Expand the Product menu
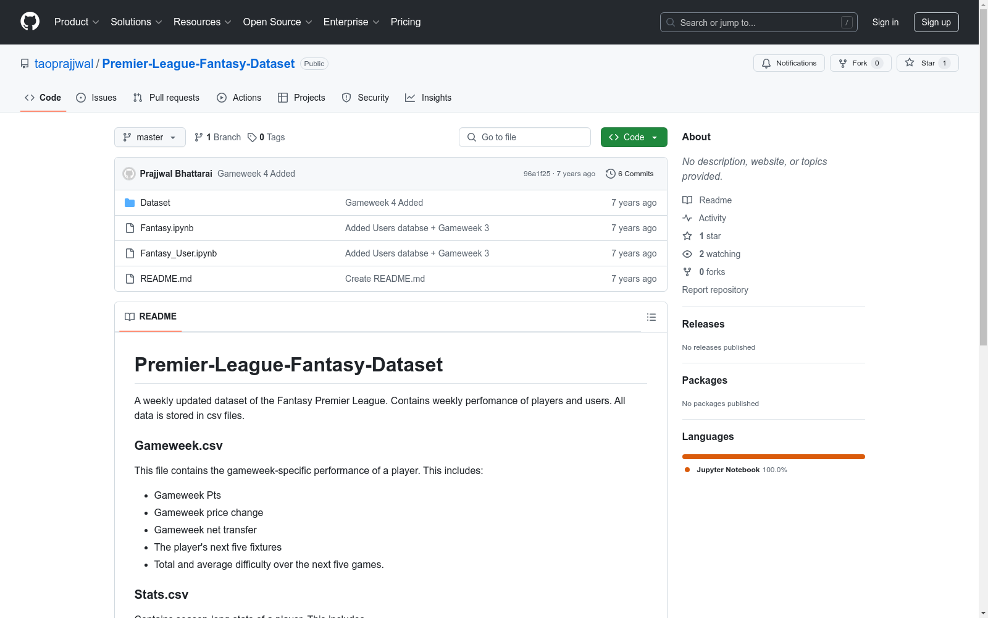Image resolution: width=988 pixels, height=618 pixels. 77,22
